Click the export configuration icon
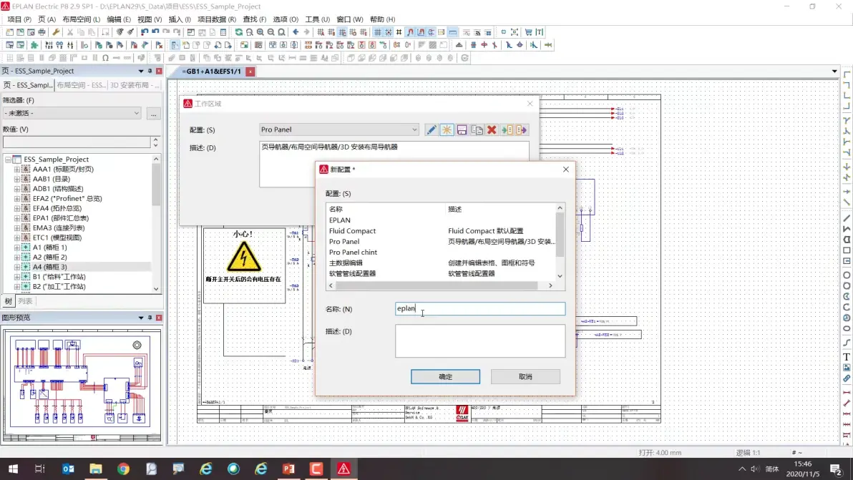Image resolution: width=853 pixels, height=480 pixels. coord(522,130)
